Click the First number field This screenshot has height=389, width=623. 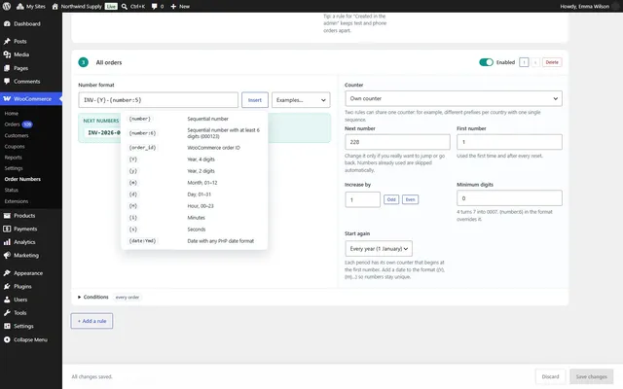tap(509, 142)
